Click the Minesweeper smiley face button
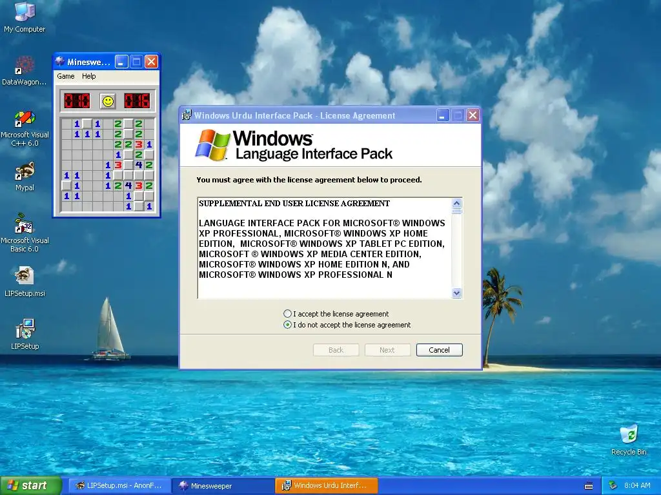 pos(108,101)
